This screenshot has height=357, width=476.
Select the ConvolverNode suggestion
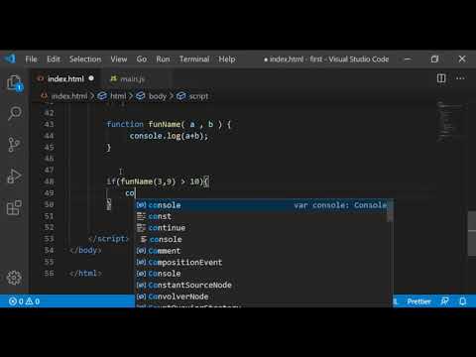pyautogui.click(x=261, y=297)
